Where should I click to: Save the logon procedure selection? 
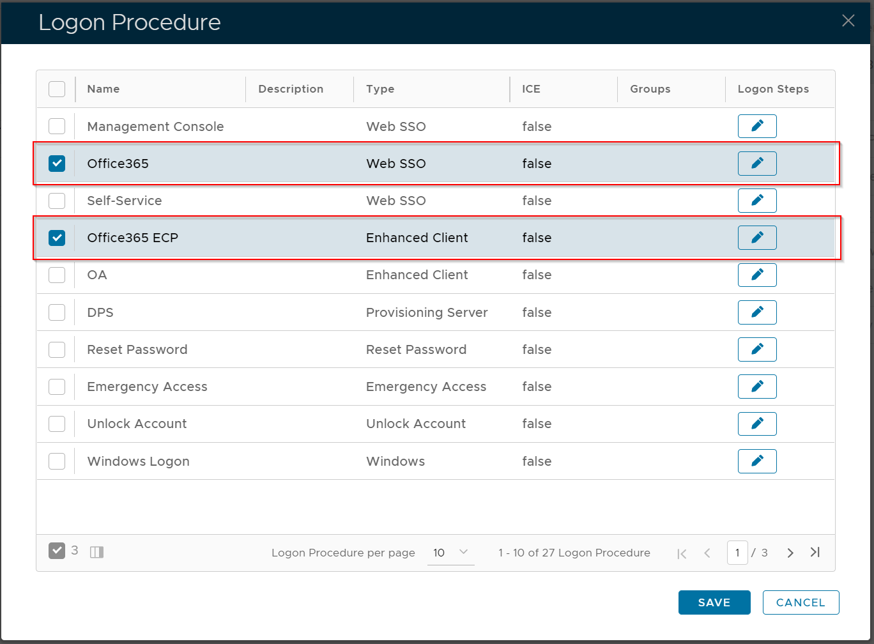pyautogui.click(x=714, y=602)
